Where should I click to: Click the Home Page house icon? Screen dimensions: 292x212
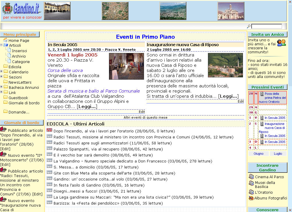pos(5,40)
